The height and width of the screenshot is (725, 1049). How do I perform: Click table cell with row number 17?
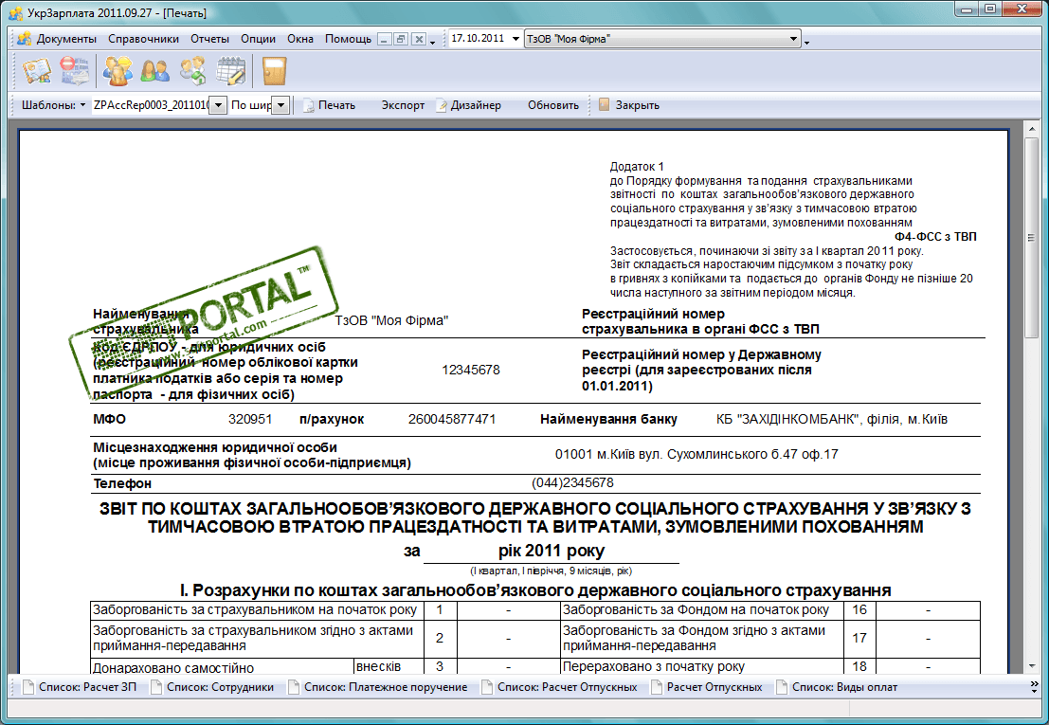[859, 638]
